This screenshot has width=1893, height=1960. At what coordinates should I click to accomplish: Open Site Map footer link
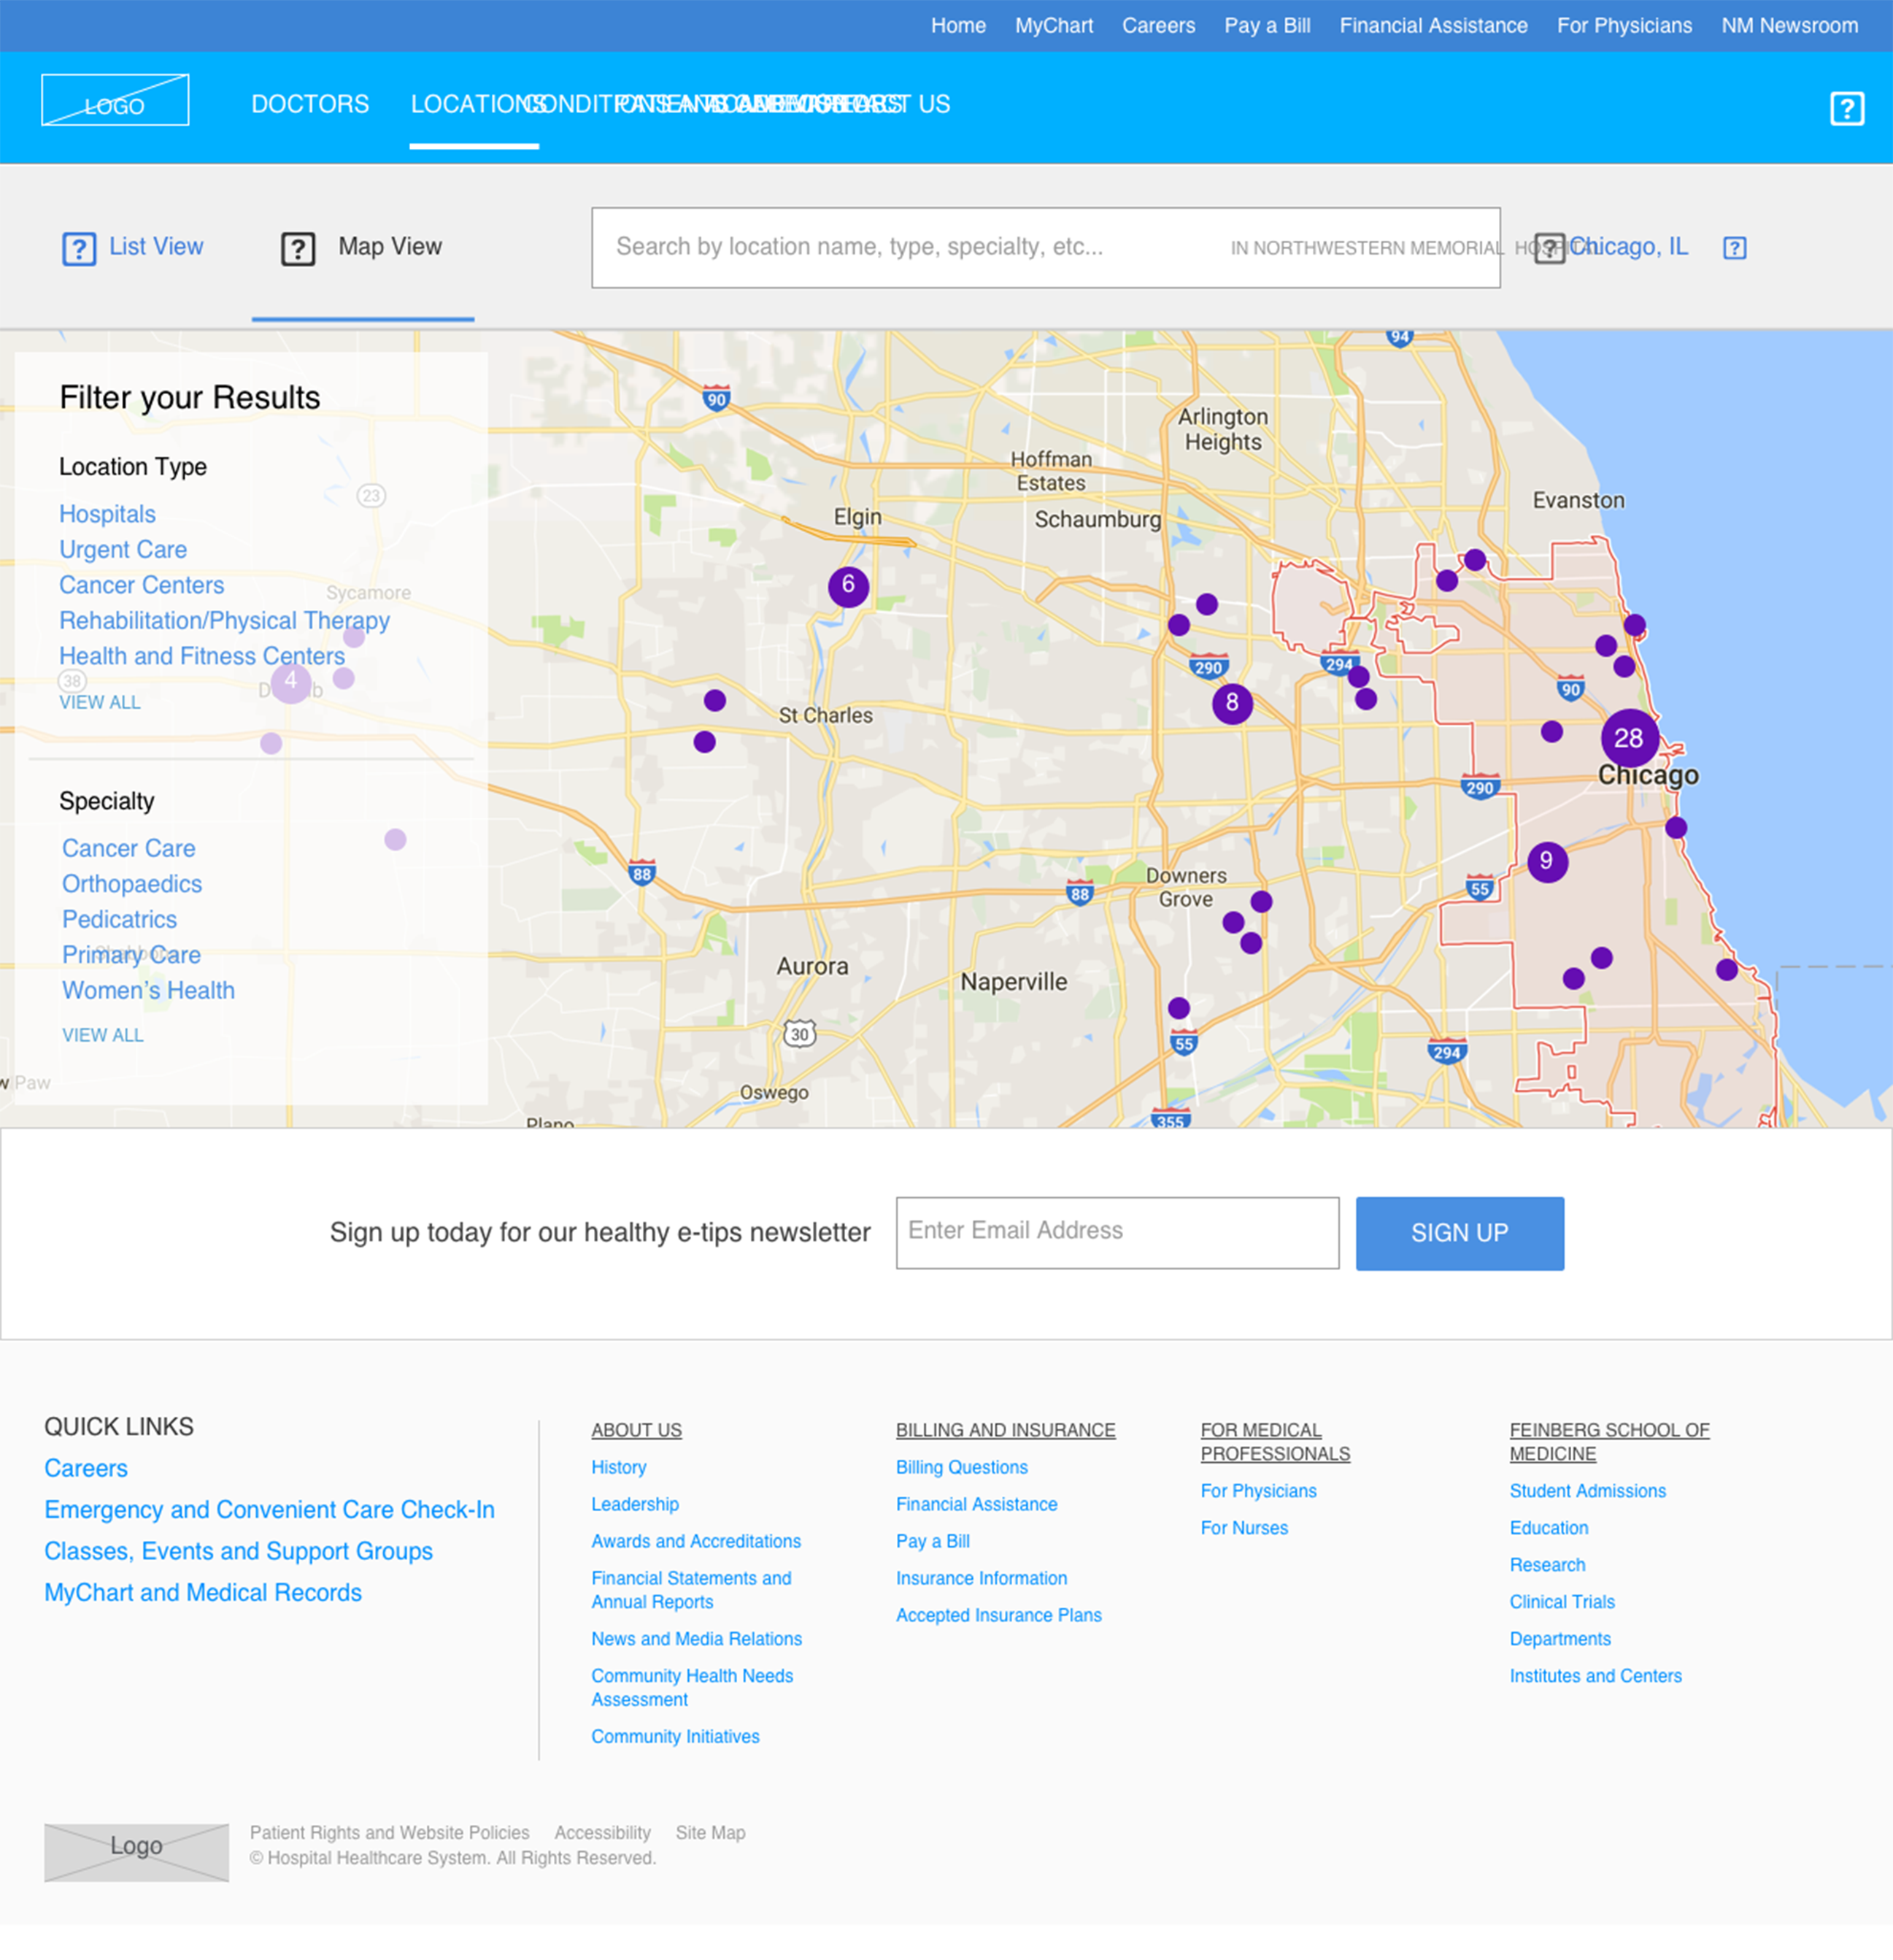click(x=711, y=1832)
